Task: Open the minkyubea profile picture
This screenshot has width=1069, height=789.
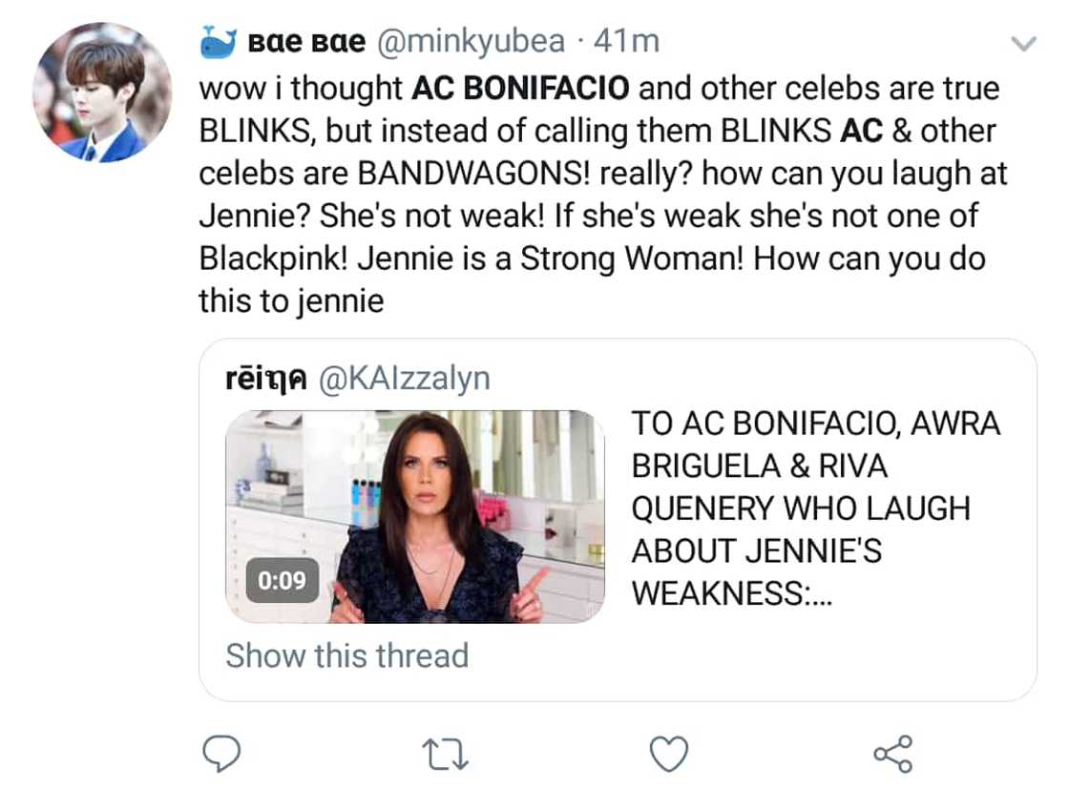Action: (x=102, y=92)
